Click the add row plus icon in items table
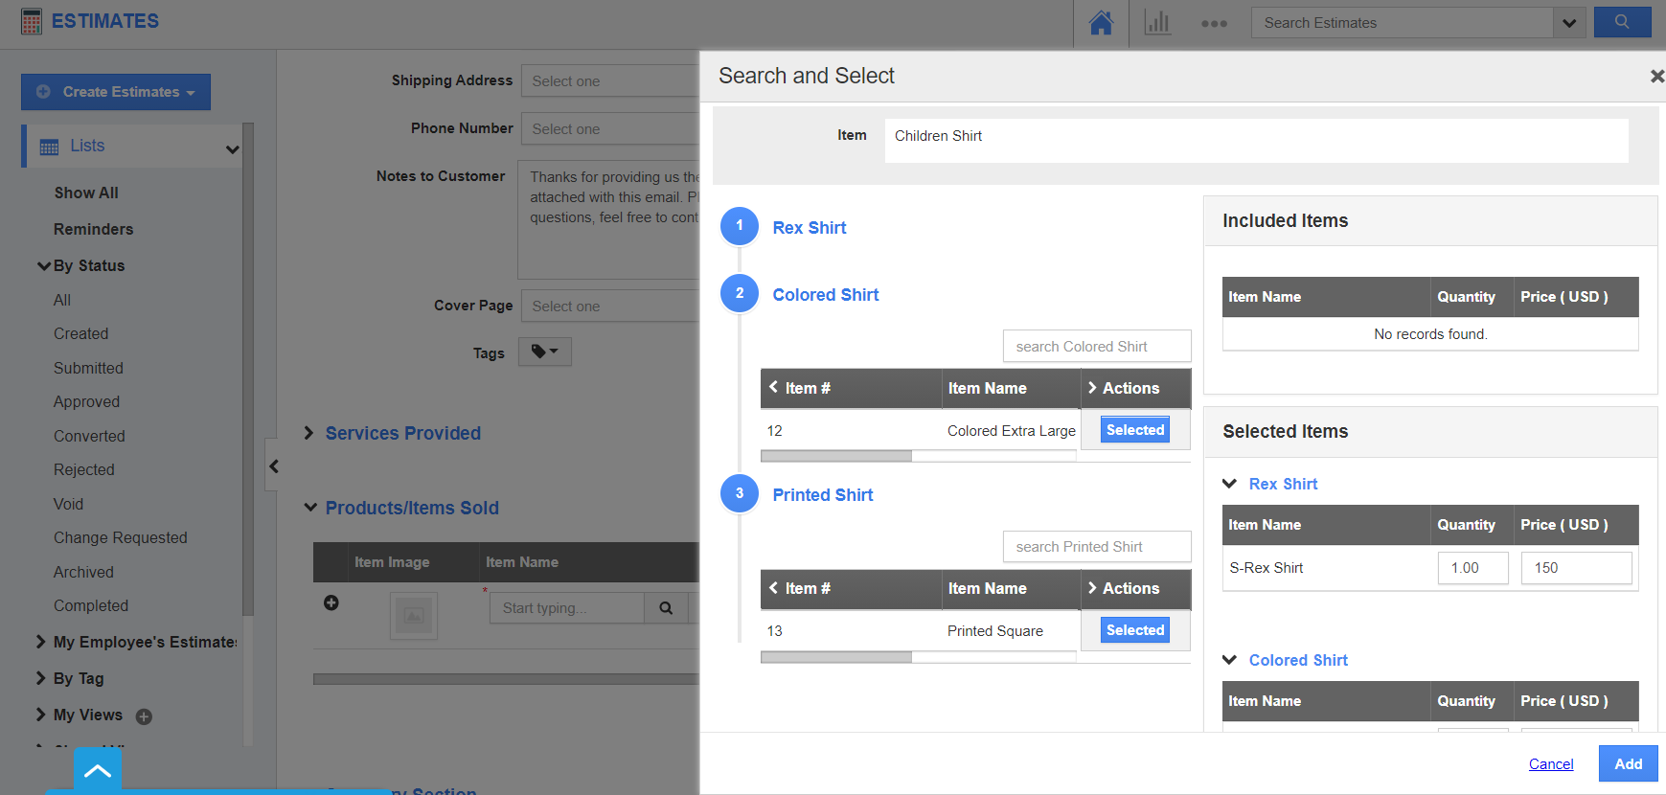Viewport: 1666px width, 795px height. pyautogui.click(x=331, y=602)
